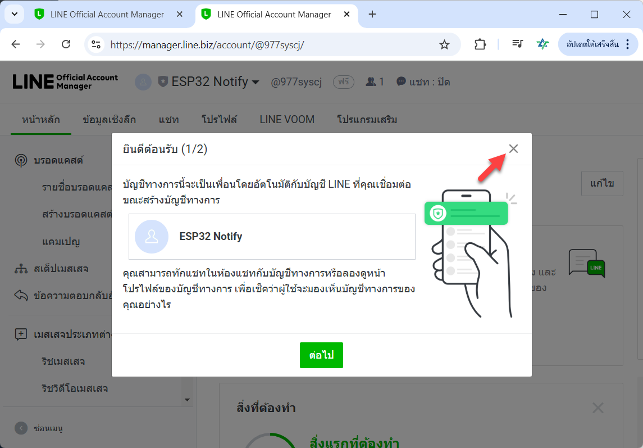The image size is (643, 448).
Task: Click the ยินดีต้อนรับ (1/2) dialog title
Action: tap(165, 149)
